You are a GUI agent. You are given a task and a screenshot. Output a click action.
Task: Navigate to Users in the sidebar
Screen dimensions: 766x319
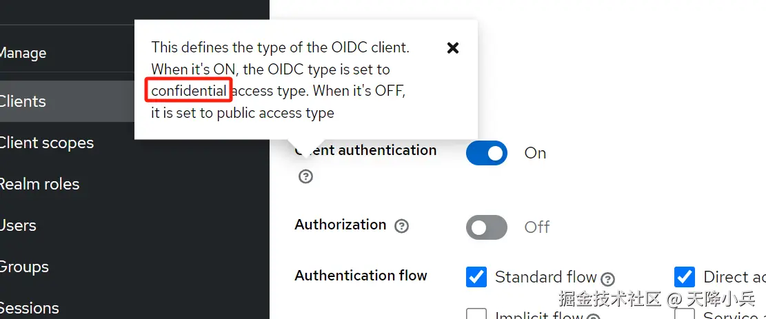[x=18, y=225]
